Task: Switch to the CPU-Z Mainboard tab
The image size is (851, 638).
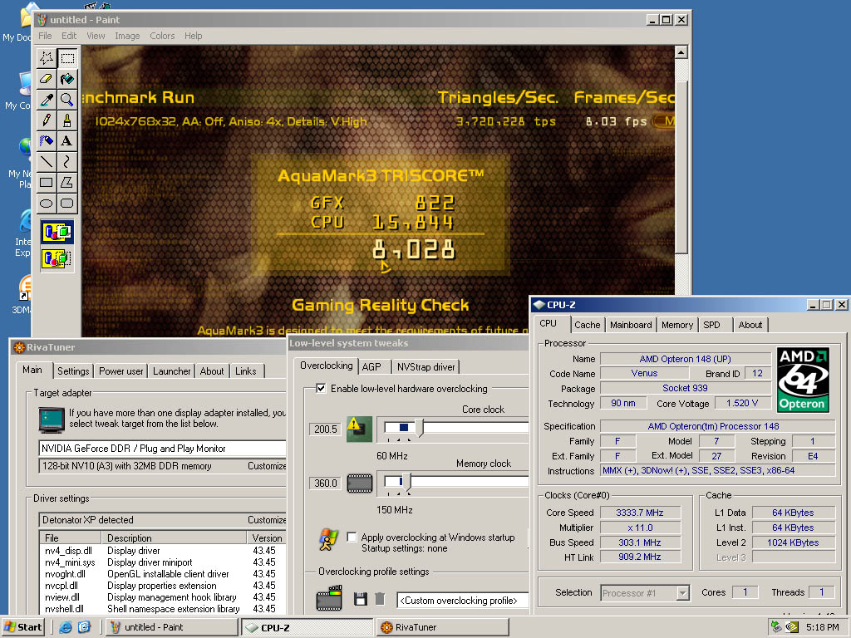Action: [631, 325]
